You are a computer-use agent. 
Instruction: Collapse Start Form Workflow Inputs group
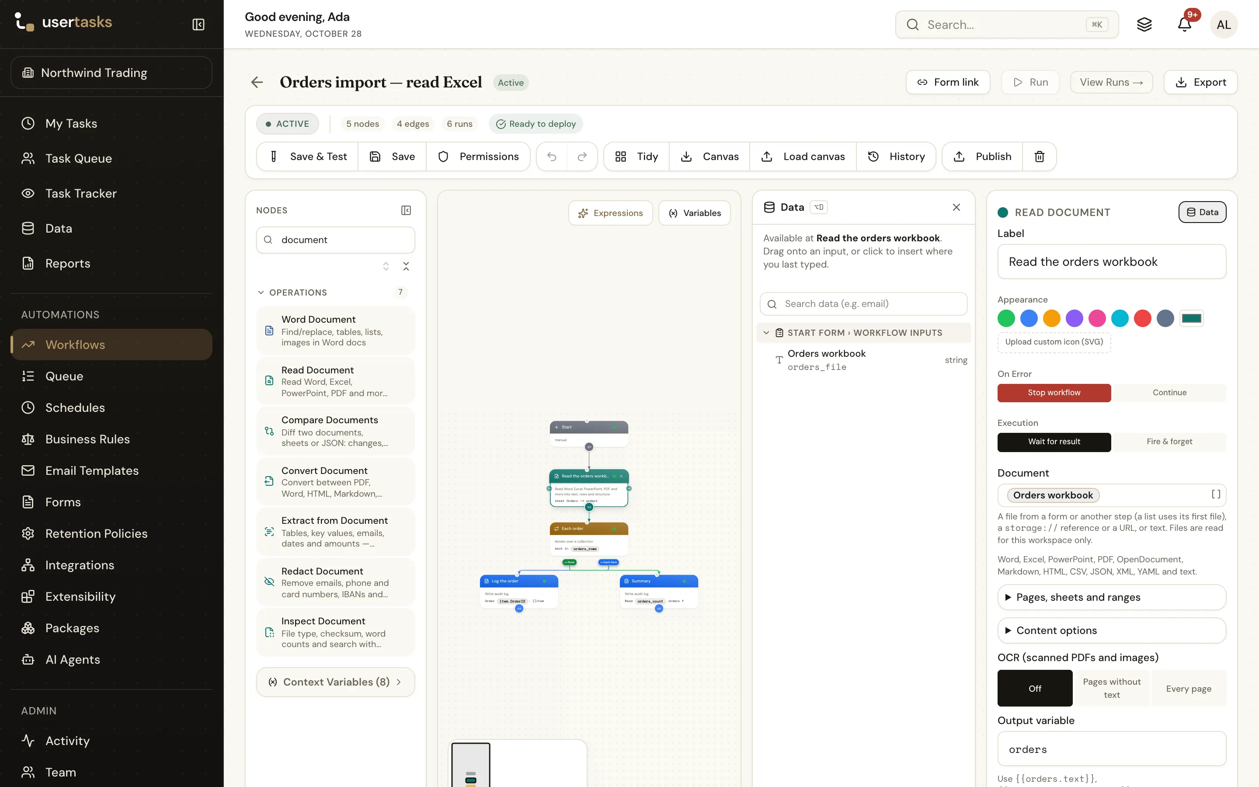tap(863, 333)
